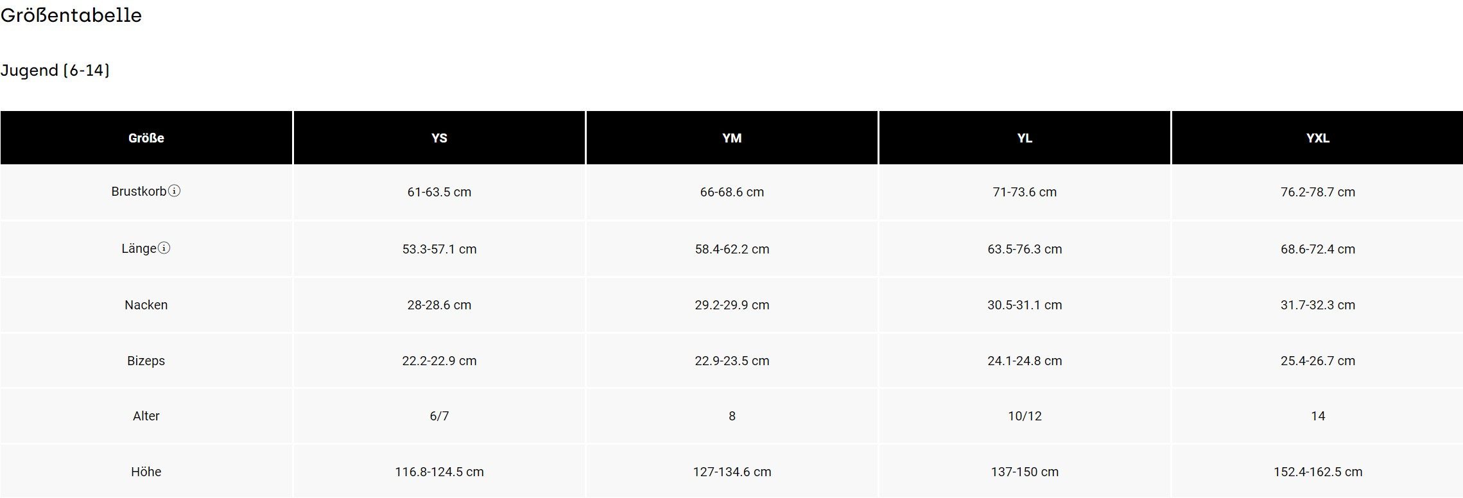Click the 30.5-31.1 cm neck cell

click(1025, 305)
